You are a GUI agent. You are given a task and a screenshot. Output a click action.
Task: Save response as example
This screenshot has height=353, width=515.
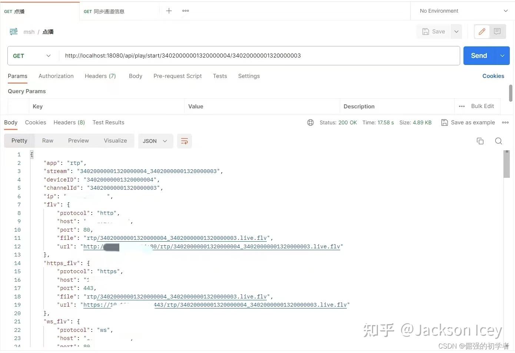[x=468, y=122]
